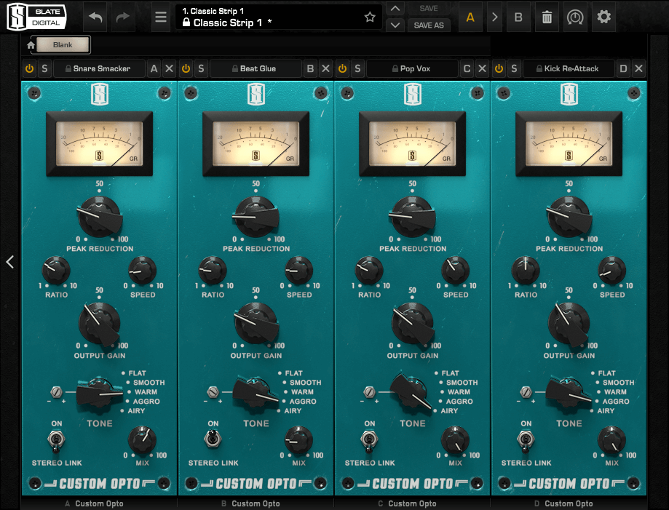The image size is (669, 510).
Task: Select the C Custom Opto footer tab
Action: [412, 503]
